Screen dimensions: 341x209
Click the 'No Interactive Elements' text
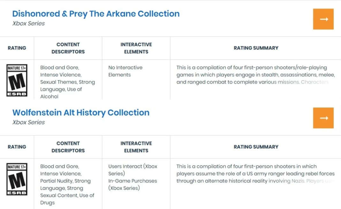coord(125,71)
